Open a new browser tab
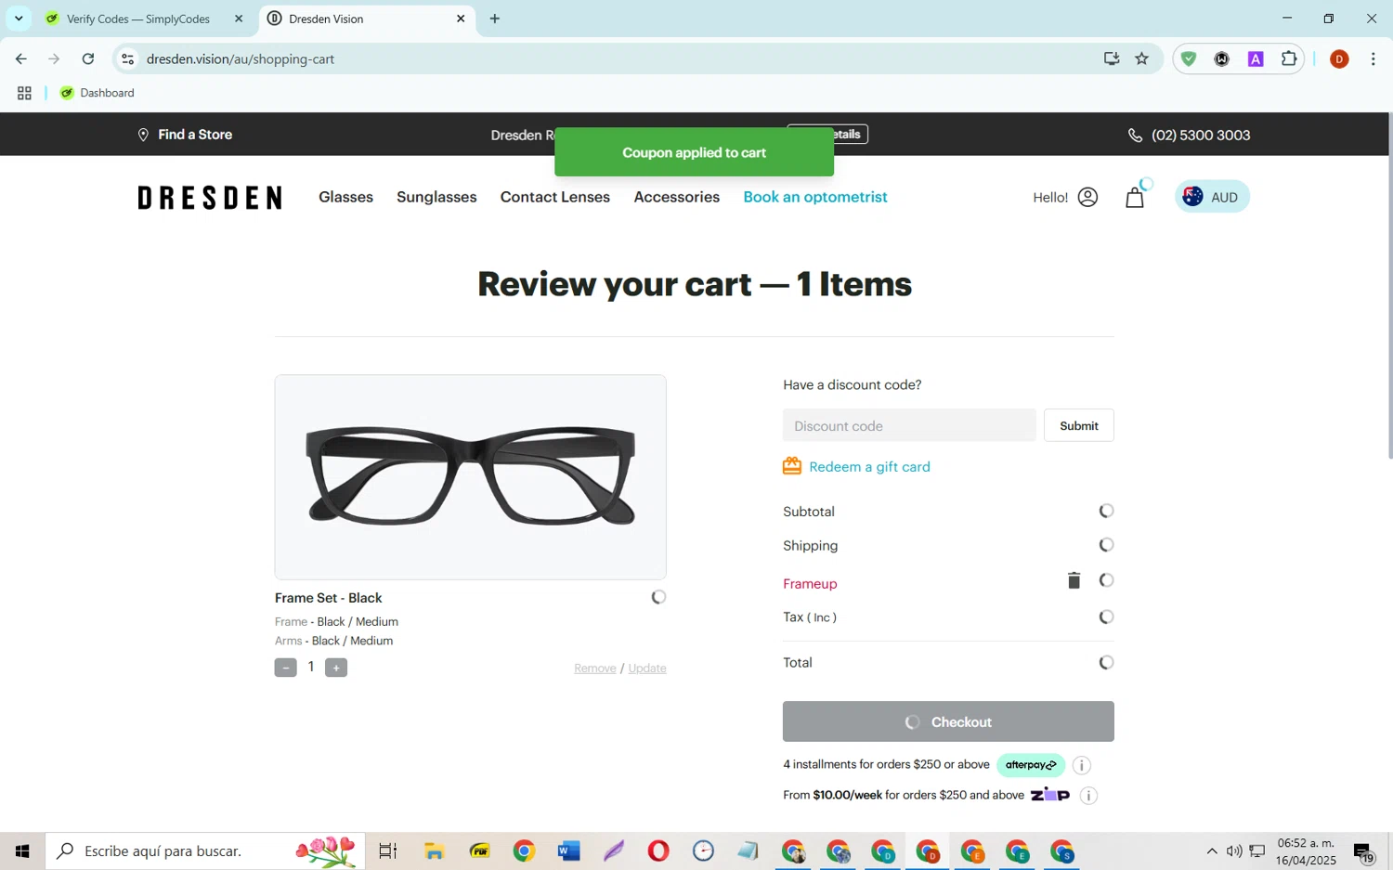Screen dimensions: 1393x870 [x=495, y=19]
